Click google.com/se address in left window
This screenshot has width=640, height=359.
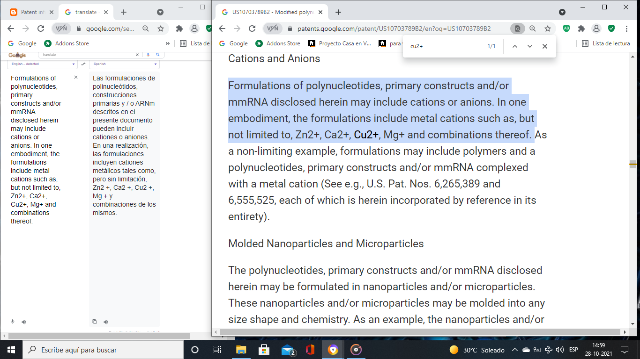(110, 29)
